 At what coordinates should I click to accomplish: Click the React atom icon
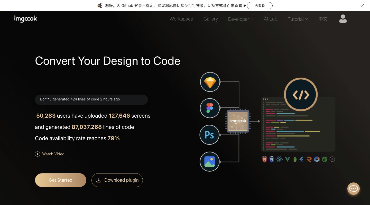(x=279, y=159)
